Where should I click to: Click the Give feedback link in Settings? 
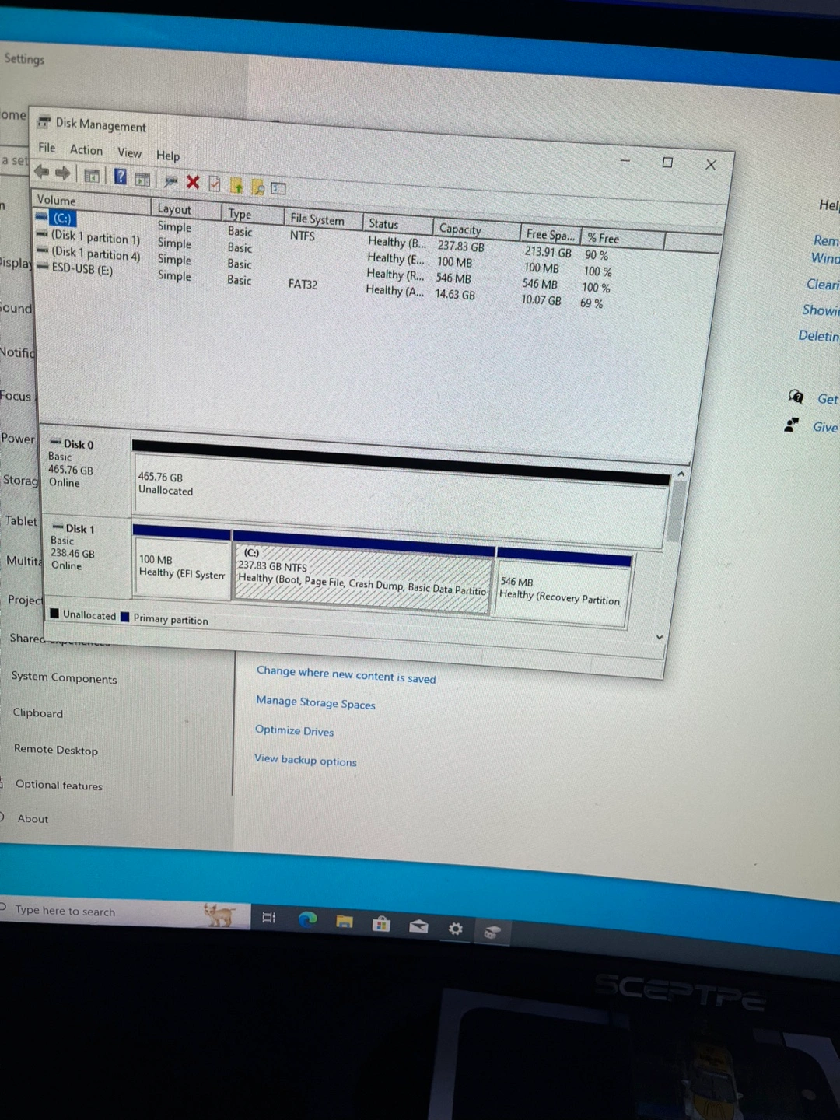pyautogui.click(x=825, y=427)
